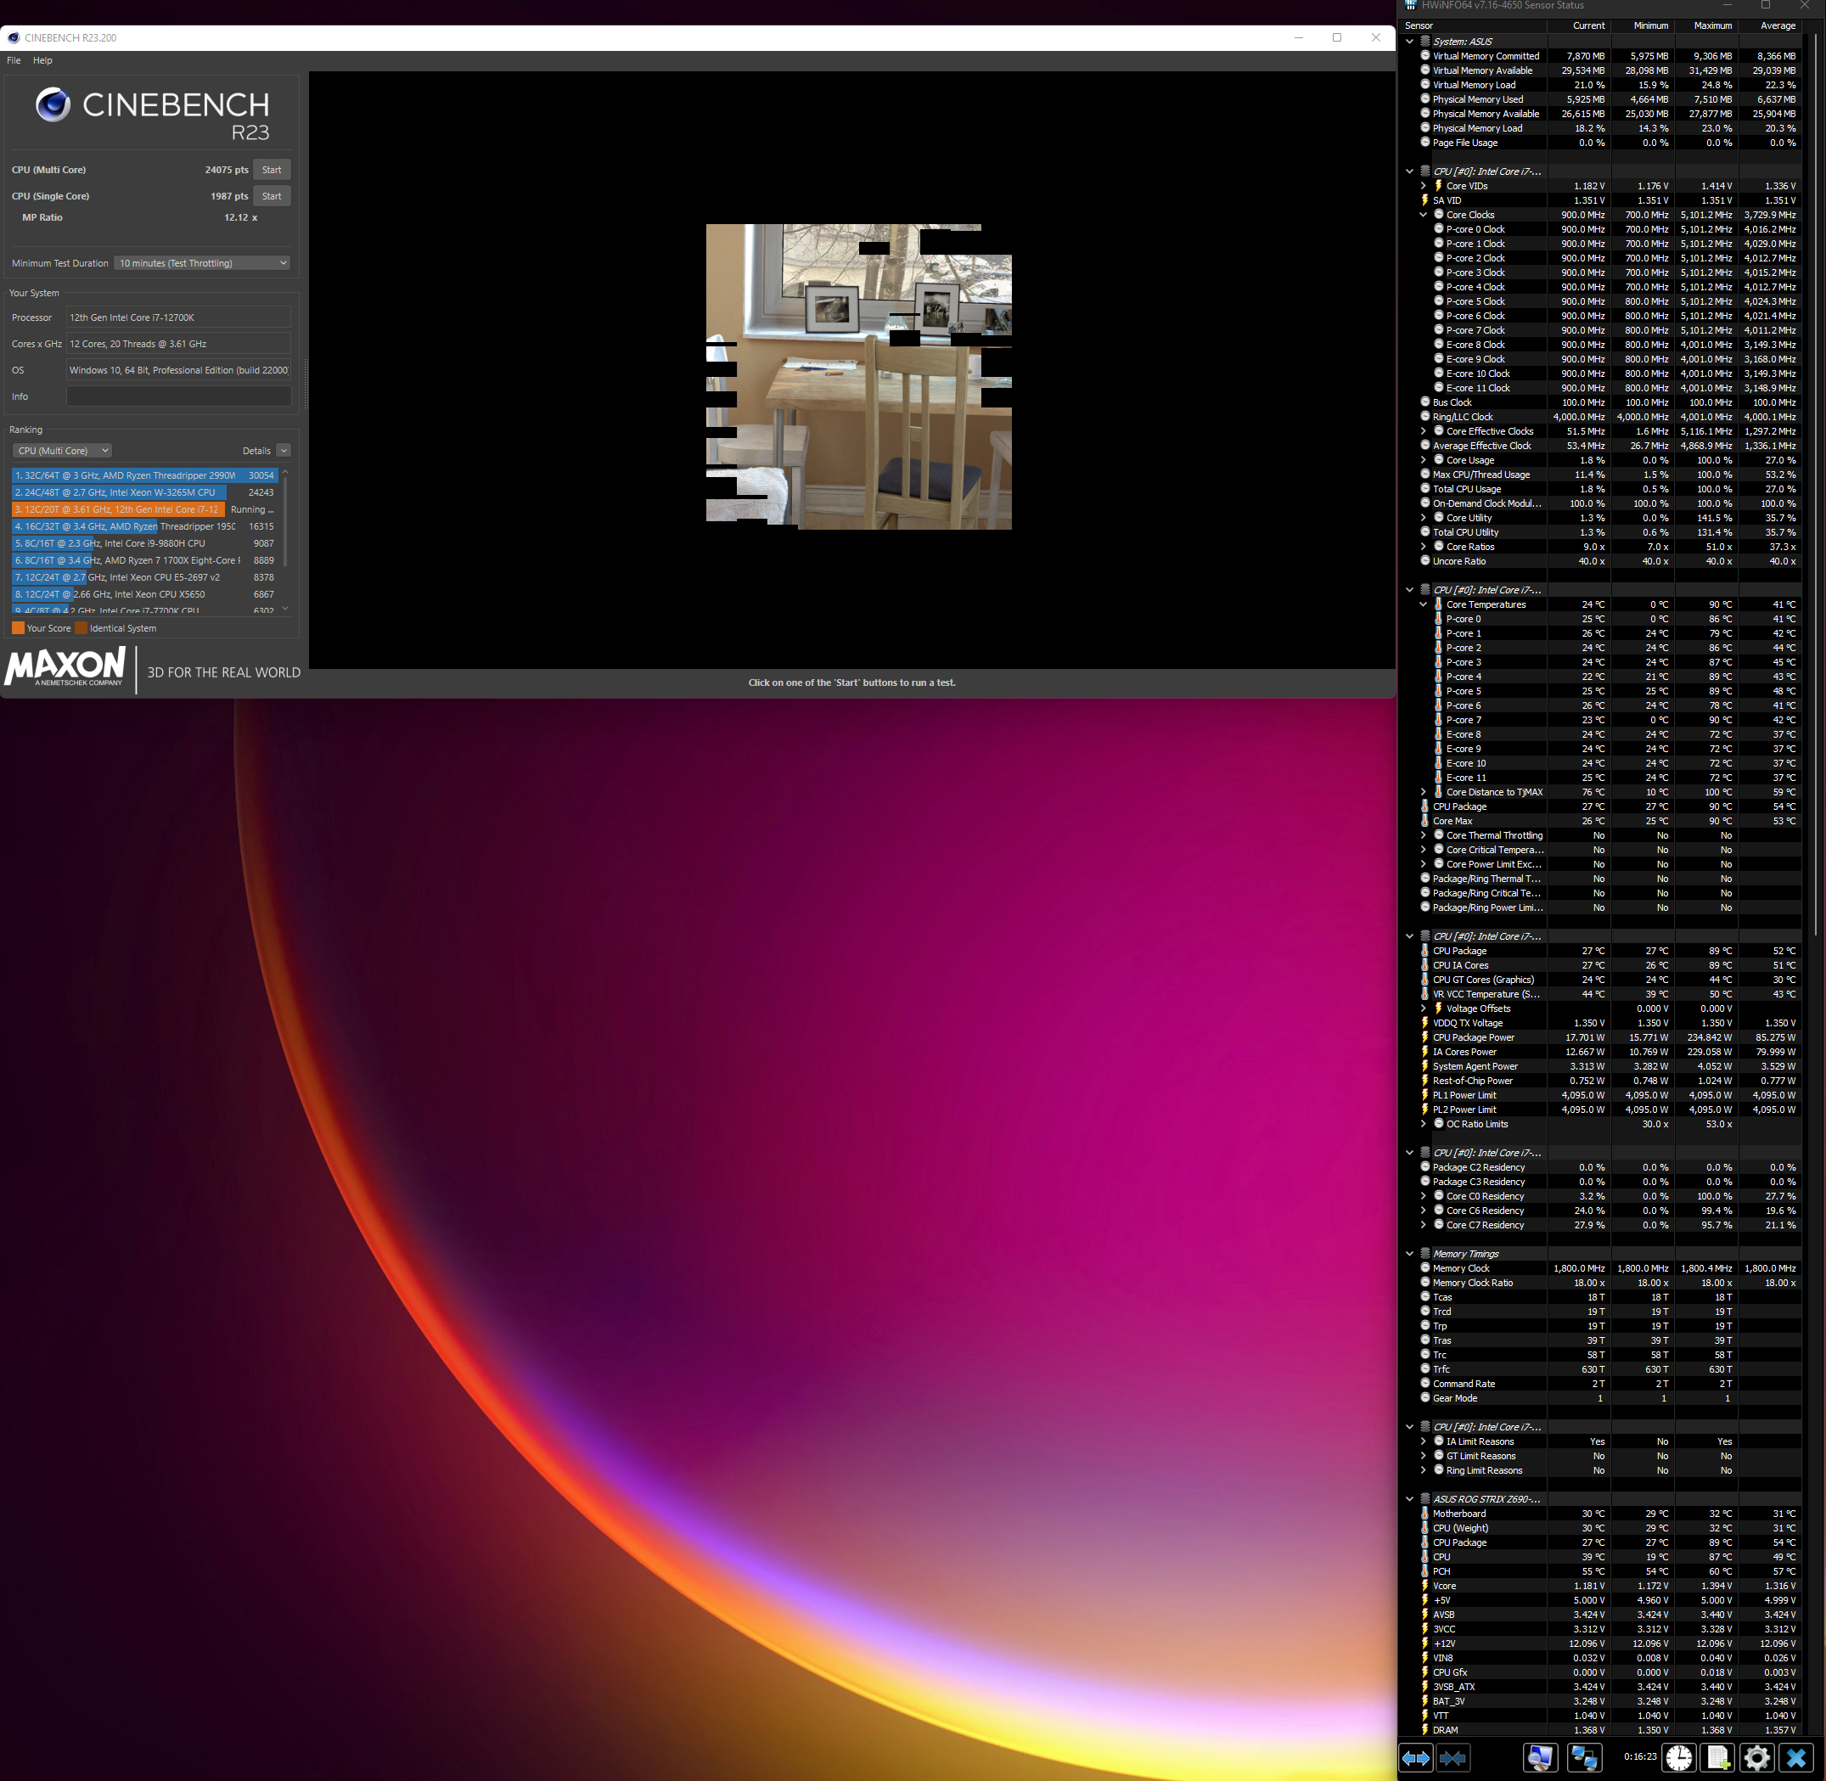
Task: Click the Info input field
Action: tap(178, 396)
